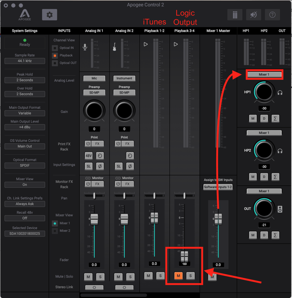Screen dimensions: 292x298
Task: Click the bottom horizontal scrollbar
Action: (114, 295)
